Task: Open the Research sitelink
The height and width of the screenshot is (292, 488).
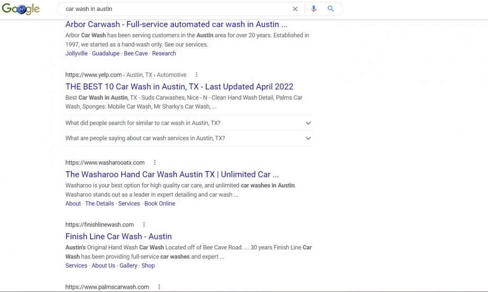Action: click(x=164, y=53)
